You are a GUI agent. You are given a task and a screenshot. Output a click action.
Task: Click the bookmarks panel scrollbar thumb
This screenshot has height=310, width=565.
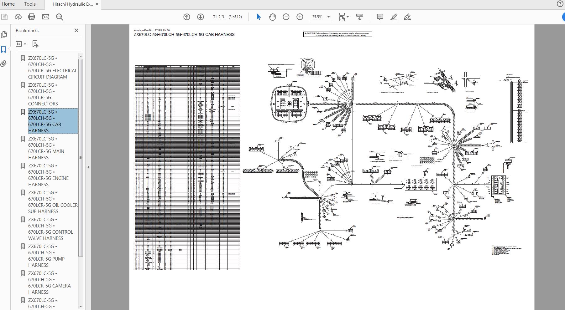click(x=81, y=158)
